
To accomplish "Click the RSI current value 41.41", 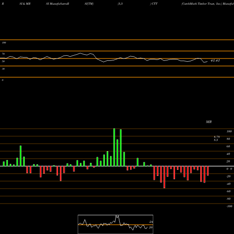I will (215, 60).
